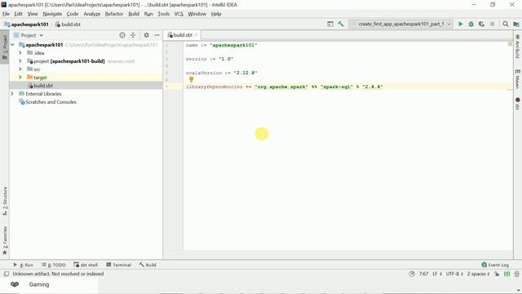The height and width of the screenshot is (294, 522).
Task: Expand the project [apachespark101-build] folder
Action: [20, 61]
